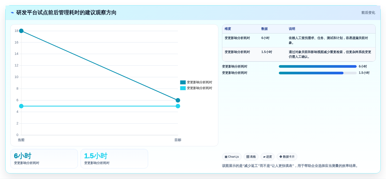The image size is (386, 179).
Task: Click the footnote sentence about 减少返工
Action: (x=290, y=166)
